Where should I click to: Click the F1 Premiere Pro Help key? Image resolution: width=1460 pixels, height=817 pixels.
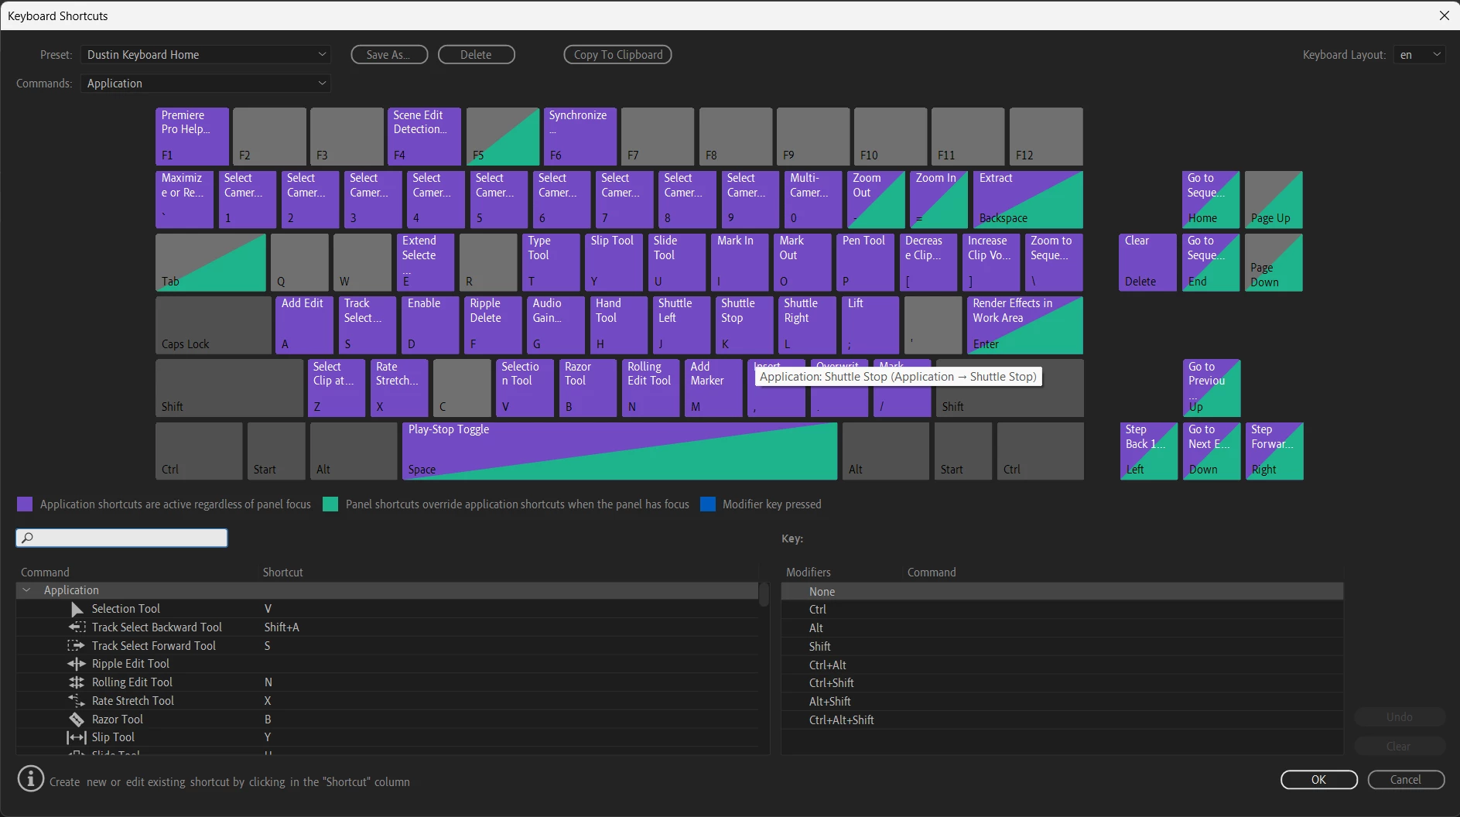pos(192,136)
